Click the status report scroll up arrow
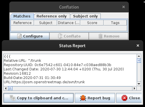145x107 pixels. [139, 56]
